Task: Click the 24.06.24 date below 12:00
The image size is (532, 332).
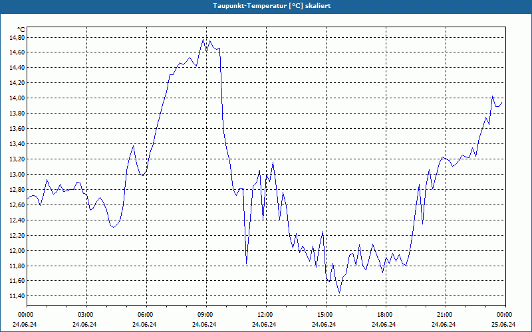Action: (264, 324)
